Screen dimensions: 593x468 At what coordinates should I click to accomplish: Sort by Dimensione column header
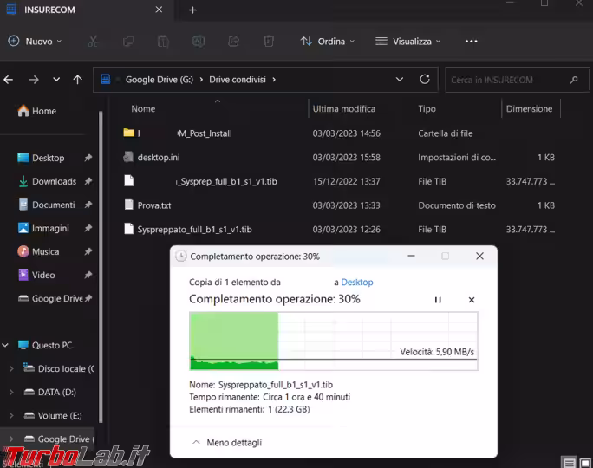529,109
